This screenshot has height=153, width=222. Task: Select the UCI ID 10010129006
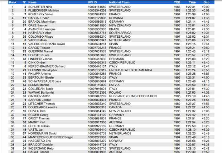click(x=97, y=18)
